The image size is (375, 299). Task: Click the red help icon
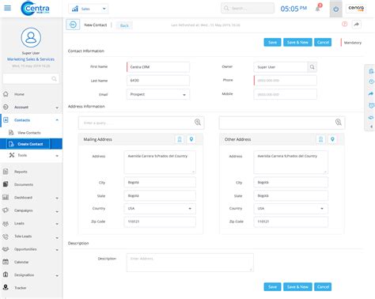pyautogui.click(x=344, y=25)
